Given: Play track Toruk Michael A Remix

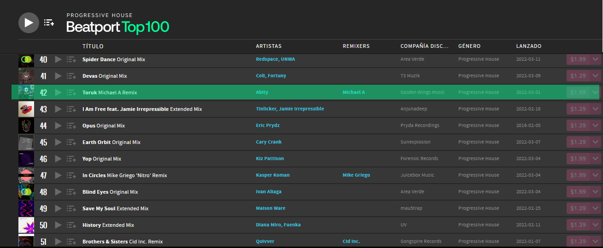Looking at the screenshot, I should point(58,92).
